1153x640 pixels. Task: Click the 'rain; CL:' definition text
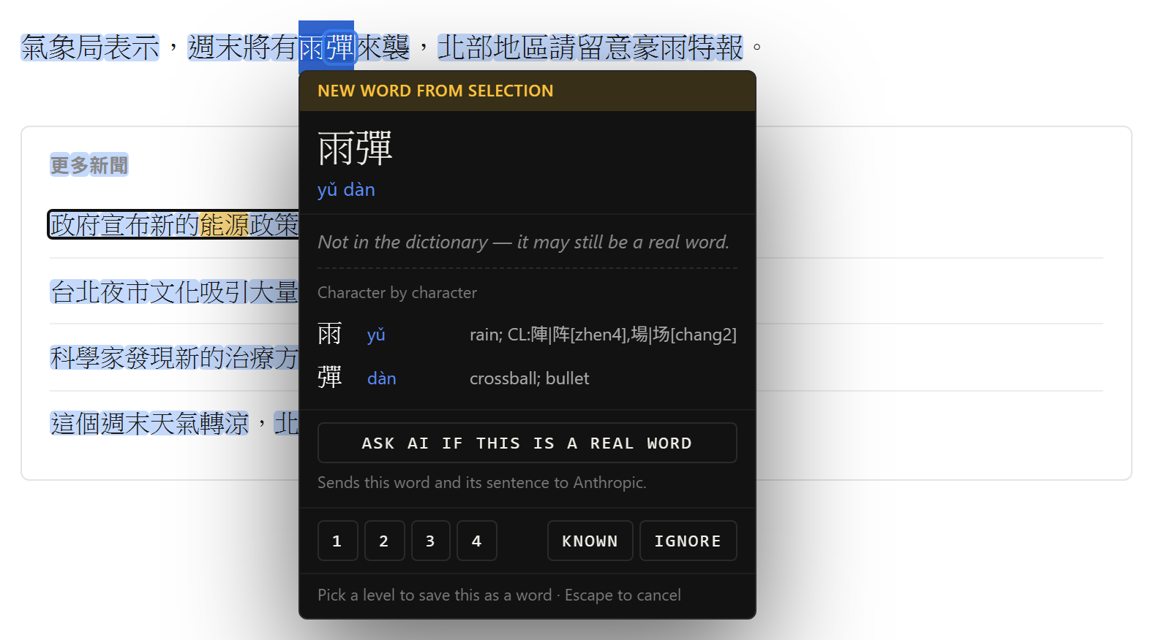[603, 335]
